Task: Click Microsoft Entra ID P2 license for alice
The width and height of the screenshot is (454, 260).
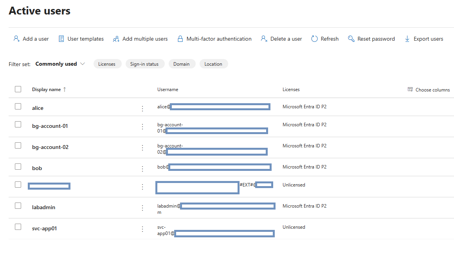Action: coord(304,107)
